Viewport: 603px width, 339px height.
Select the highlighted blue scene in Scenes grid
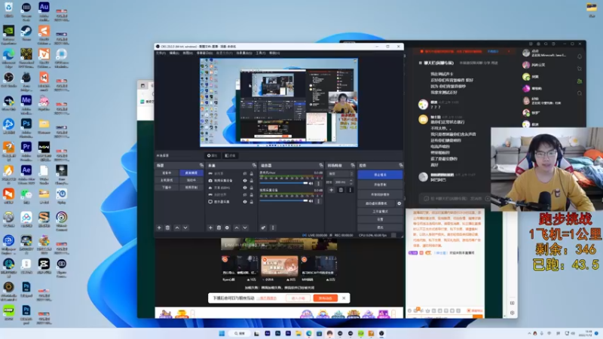[x=191, y=173]
